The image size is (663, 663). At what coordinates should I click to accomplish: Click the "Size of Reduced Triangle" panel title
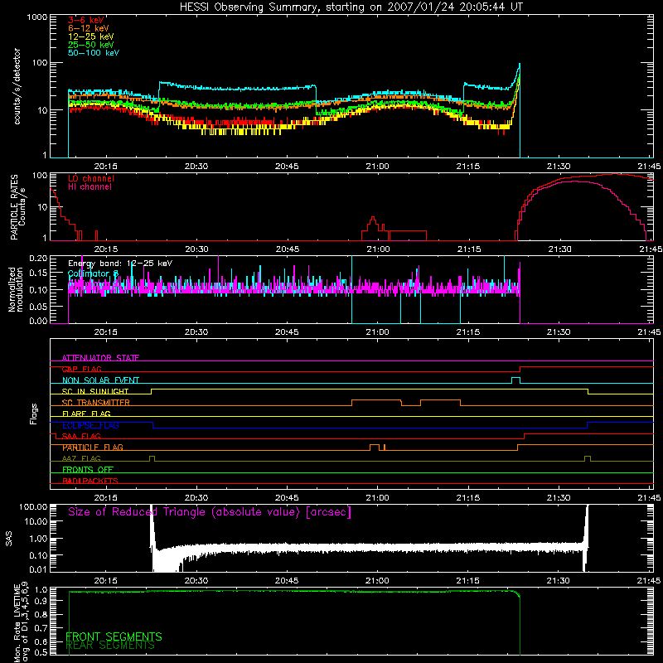(210, 512)
